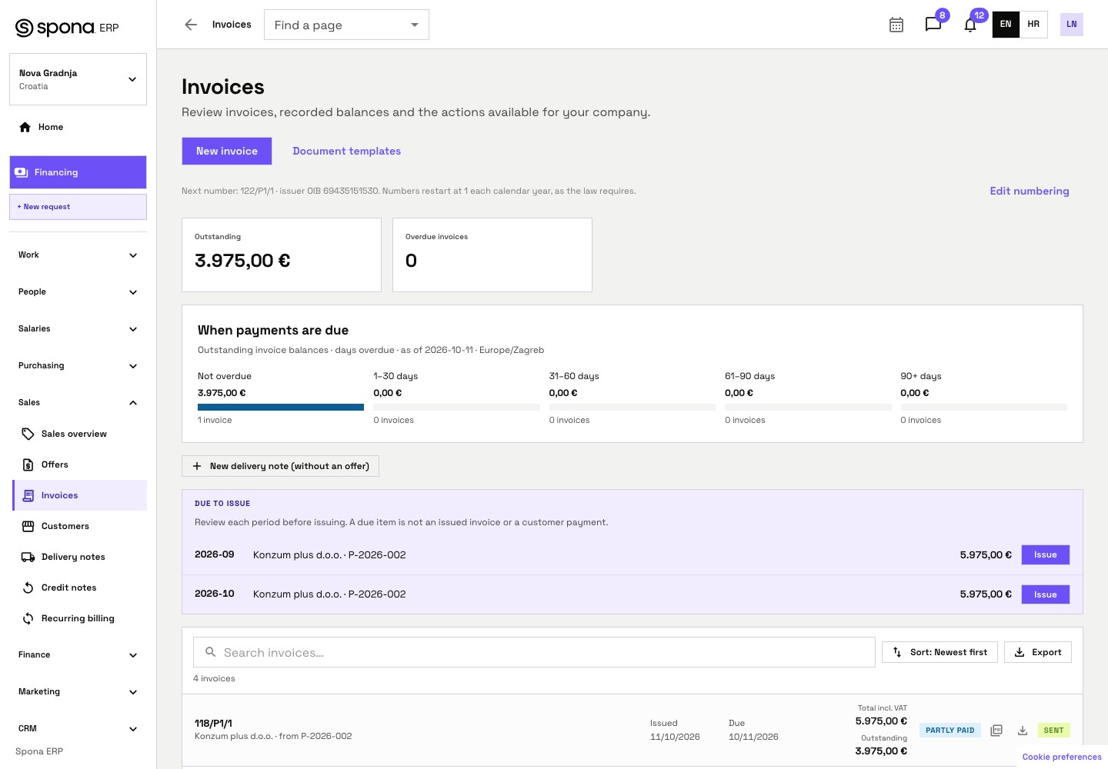The image size is (1108, 769).
Task: Switch language to HR
Action: pos(1033,25)
